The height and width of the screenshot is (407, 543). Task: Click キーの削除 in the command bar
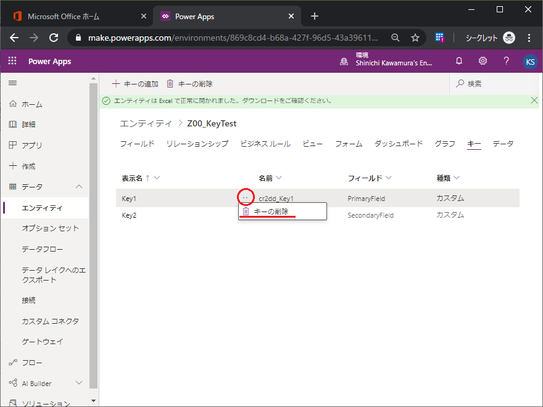[x=189, y=84]
